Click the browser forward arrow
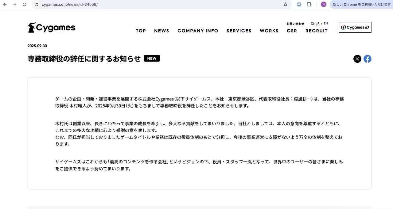Screen dimensions: 393x209 point(15,4)
